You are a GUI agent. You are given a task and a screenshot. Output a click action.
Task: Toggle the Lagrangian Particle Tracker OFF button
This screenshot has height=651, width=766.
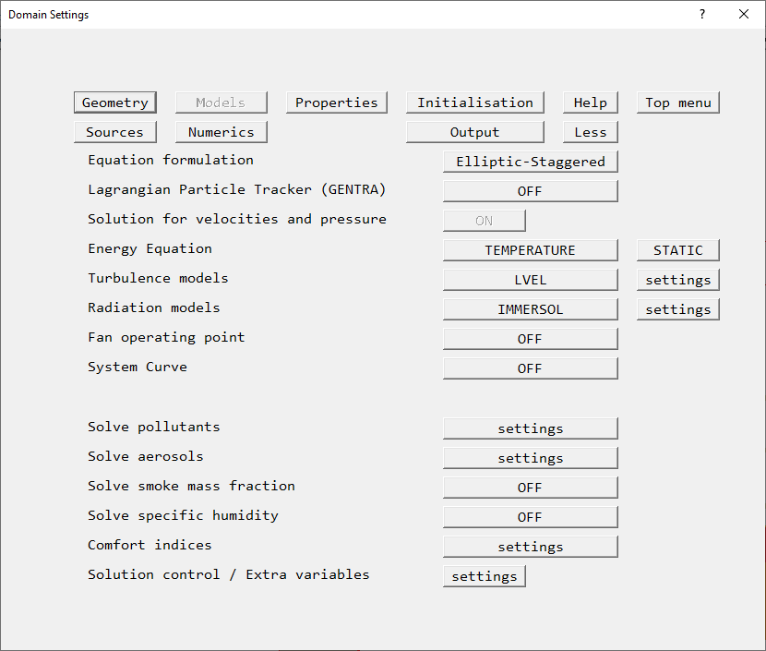tap(530, 191)
